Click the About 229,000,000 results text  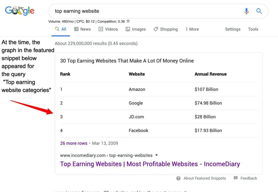click(x=96, y=44)
